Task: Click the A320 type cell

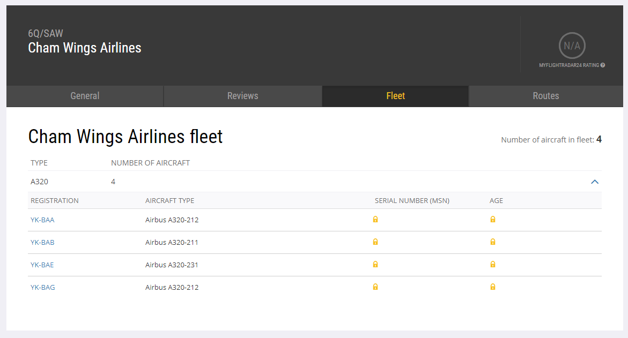Action: 39,182
